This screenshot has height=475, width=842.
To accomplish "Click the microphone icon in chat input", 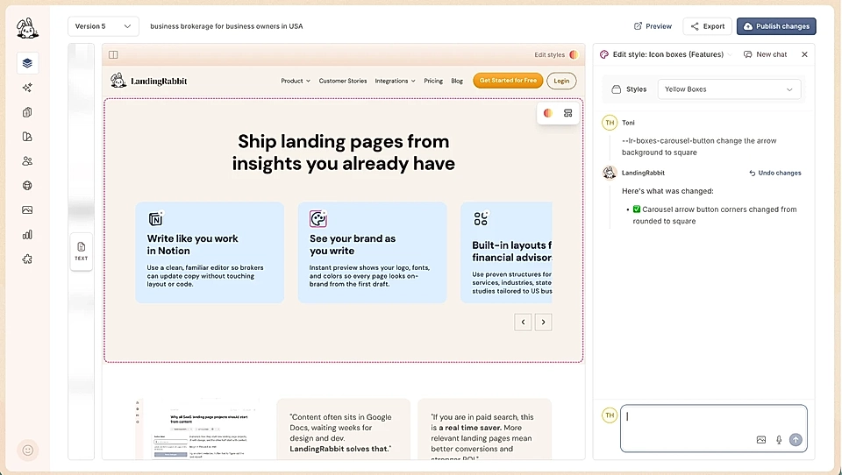I will click(779, 440).
